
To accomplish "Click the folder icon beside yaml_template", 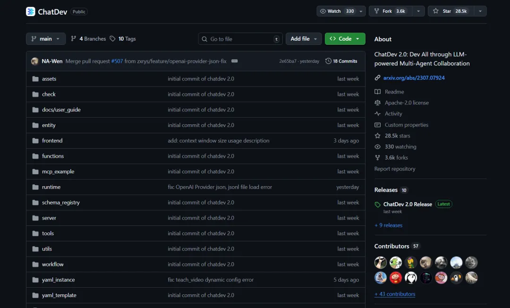I will click(x=35, y=295).
